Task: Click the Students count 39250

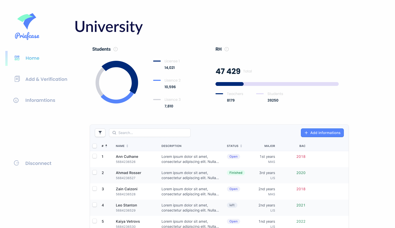Action: [273, 100]
